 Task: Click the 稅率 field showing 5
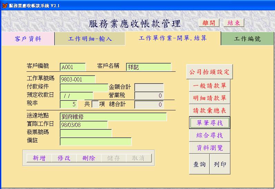tap(69, 104)
